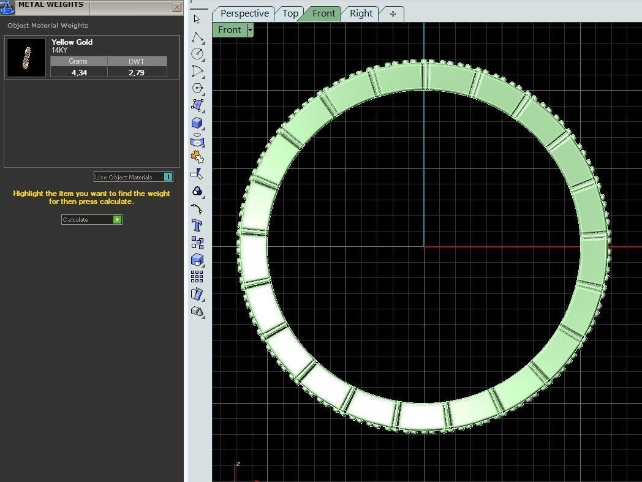Open the boolean three spheres tool
This screenshot has height=482, width=642.
click(197, 191)
